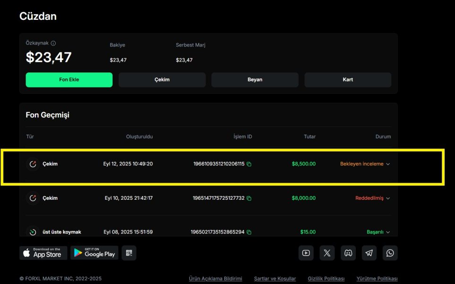The width and height of the screenshot is (455, 284).
Task: Expand the Reddedilmiş status chevron
Action: [x=388, y=198]
